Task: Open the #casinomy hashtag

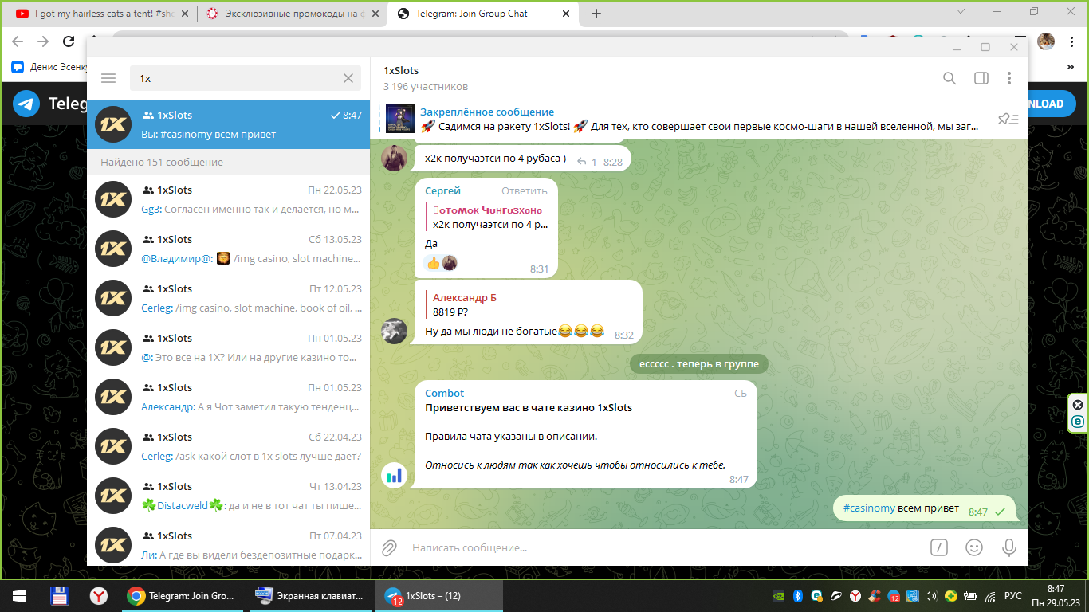Action: click(x=868, y=508)
